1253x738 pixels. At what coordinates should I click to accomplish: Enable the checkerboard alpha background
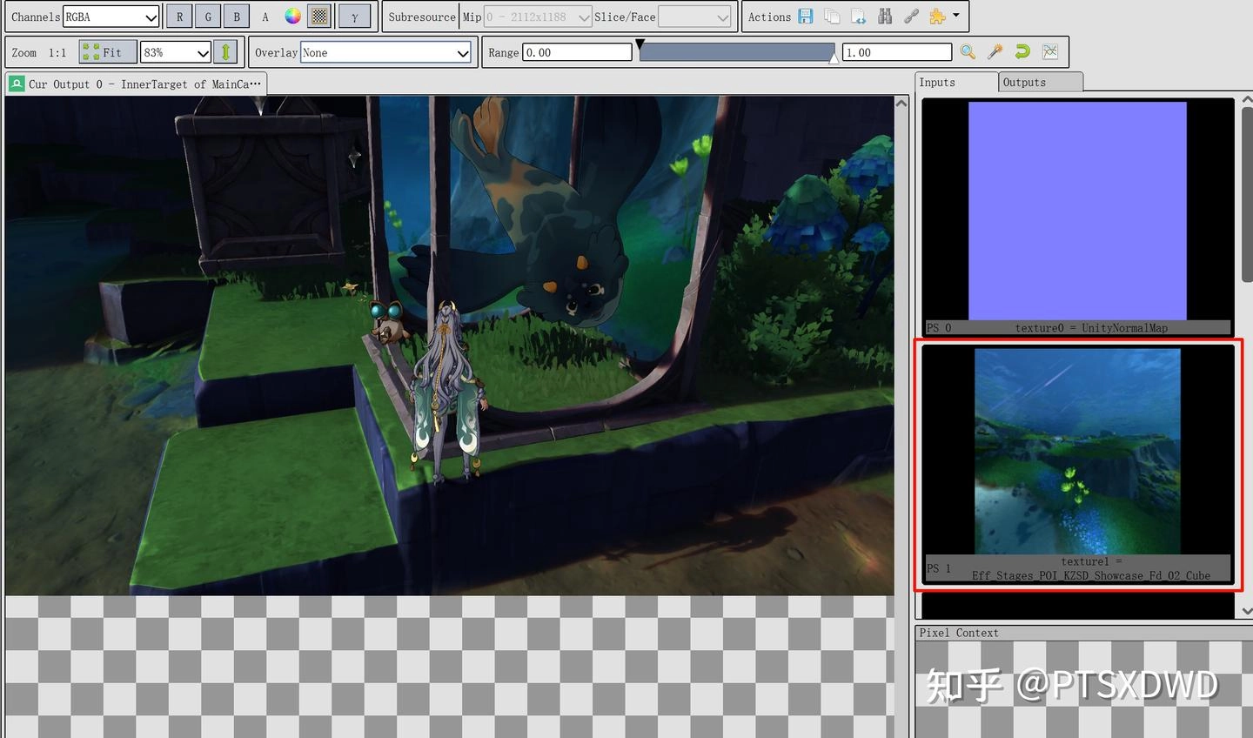(x=319, y=17)
